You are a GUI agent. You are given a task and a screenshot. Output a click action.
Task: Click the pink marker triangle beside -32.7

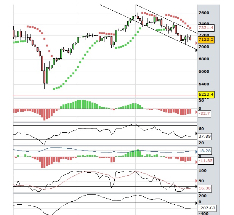tap(196, 112)
